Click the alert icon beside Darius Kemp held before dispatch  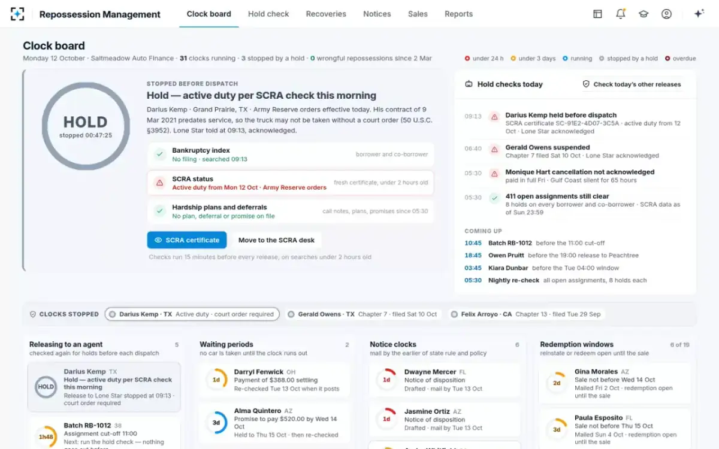pos(494,117)
